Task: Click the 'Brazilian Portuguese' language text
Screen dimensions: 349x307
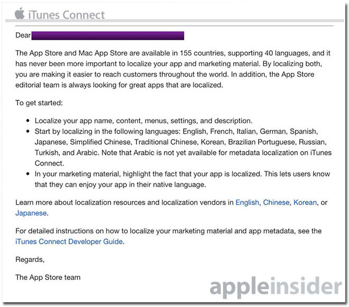Action: pyautogui.click(x=261, y=142)
